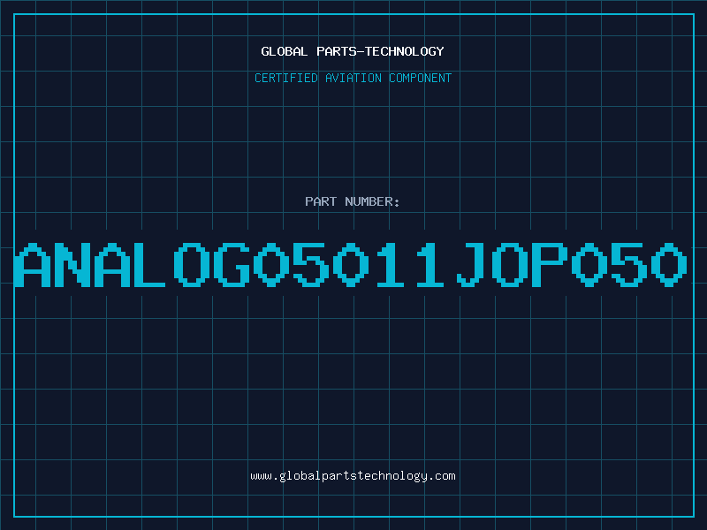Click the PART NUMBER: label
The image size is (707, 530).
353,201
